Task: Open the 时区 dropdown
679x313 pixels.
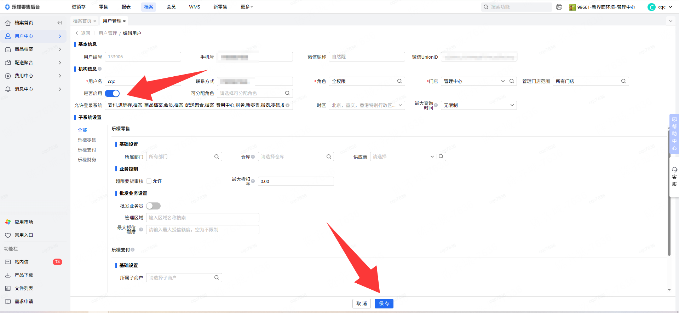Action: [367, 105]
